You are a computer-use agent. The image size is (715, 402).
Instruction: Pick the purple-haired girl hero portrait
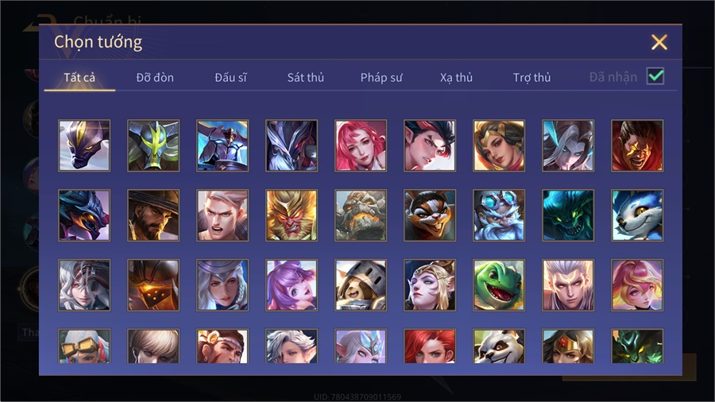click(292, 285)
